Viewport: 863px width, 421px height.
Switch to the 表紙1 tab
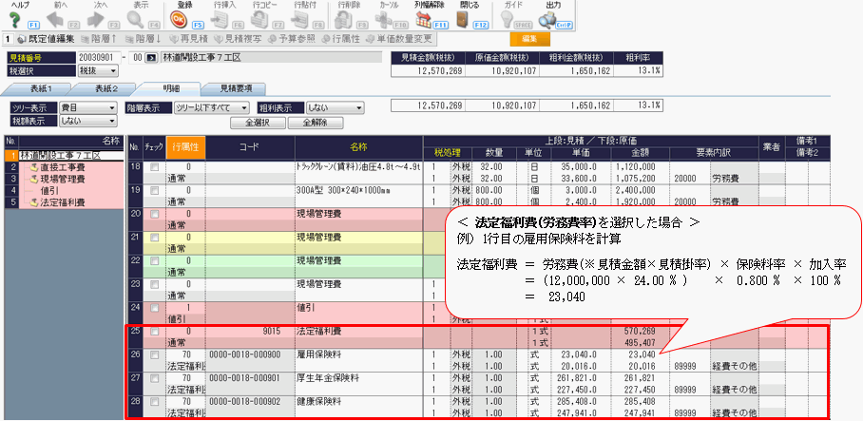click(39, 88)
